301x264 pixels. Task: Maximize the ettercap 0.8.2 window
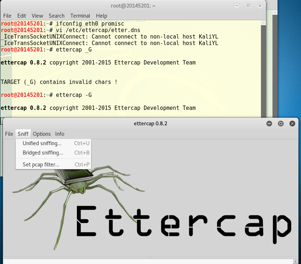281,124
